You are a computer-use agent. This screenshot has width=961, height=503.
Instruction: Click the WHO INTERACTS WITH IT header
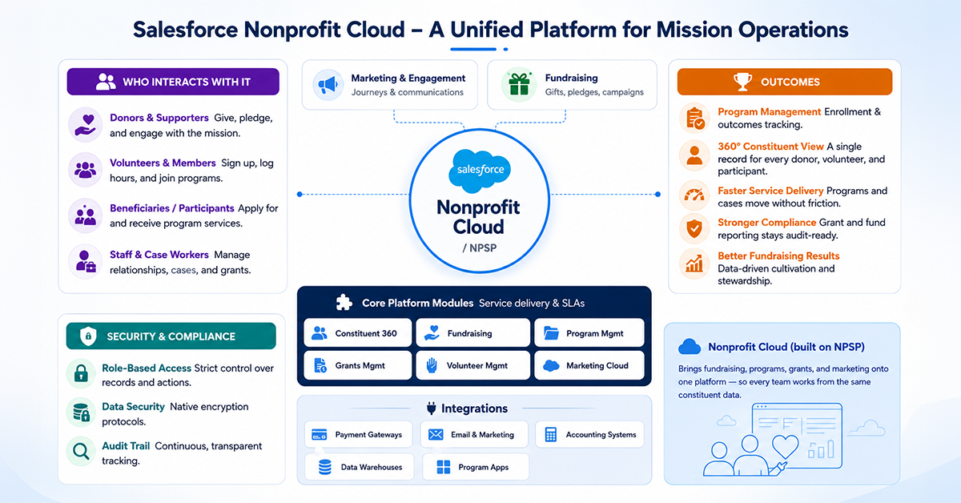click(x=173, y=82)
